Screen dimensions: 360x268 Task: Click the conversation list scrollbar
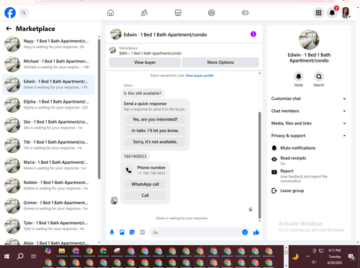point(99,109)
